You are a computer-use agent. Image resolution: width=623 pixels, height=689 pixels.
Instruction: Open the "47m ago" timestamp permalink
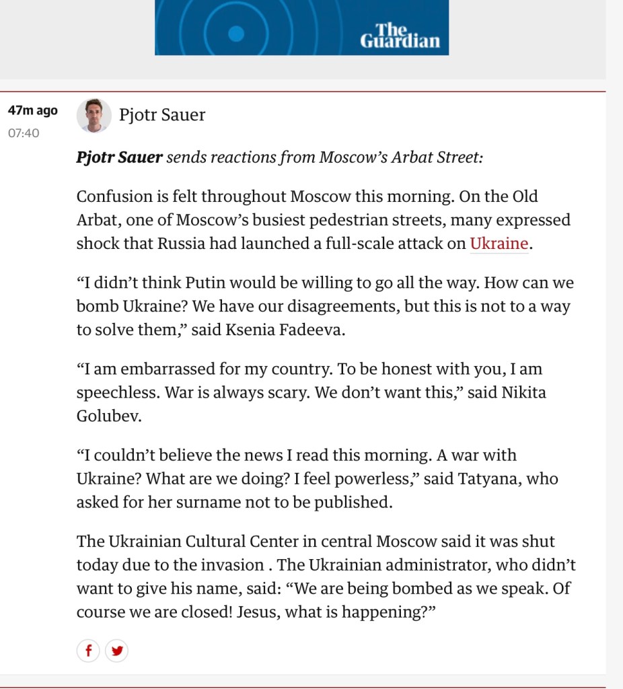32,110
